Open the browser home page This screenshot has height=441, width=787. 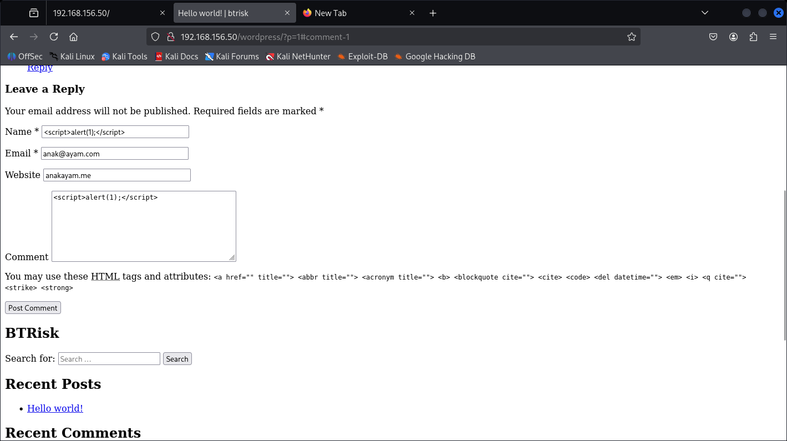click(x=73, y=37)
